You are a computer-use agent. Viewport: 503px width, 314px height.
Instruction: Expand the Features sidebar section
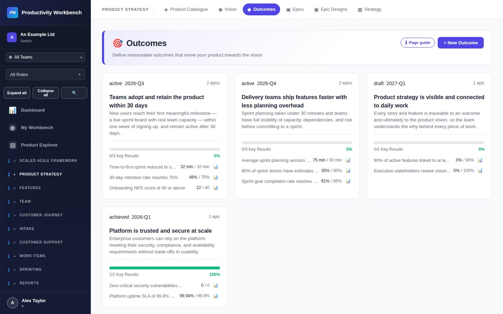point(45,188)
